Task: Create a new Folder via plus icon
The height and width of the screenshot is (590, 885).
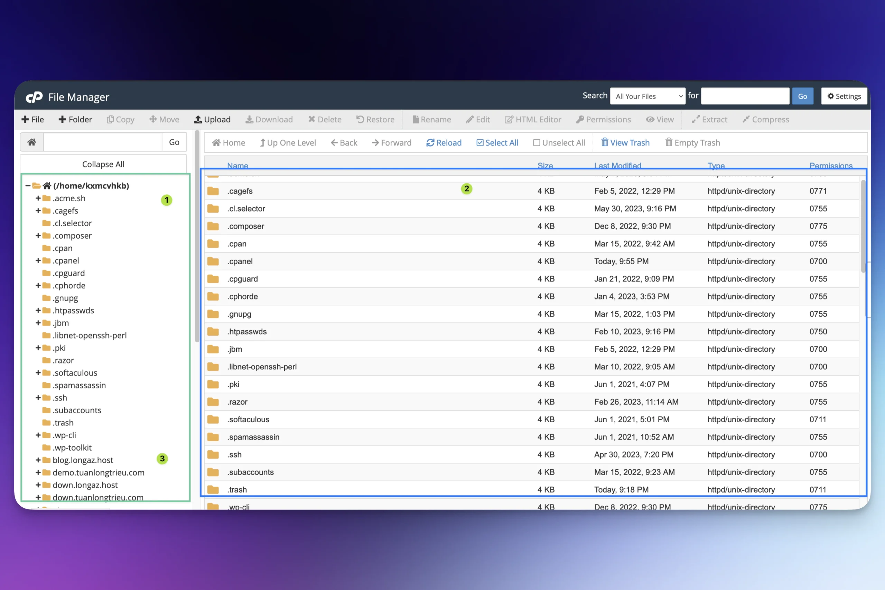Action: coord(63,119)
